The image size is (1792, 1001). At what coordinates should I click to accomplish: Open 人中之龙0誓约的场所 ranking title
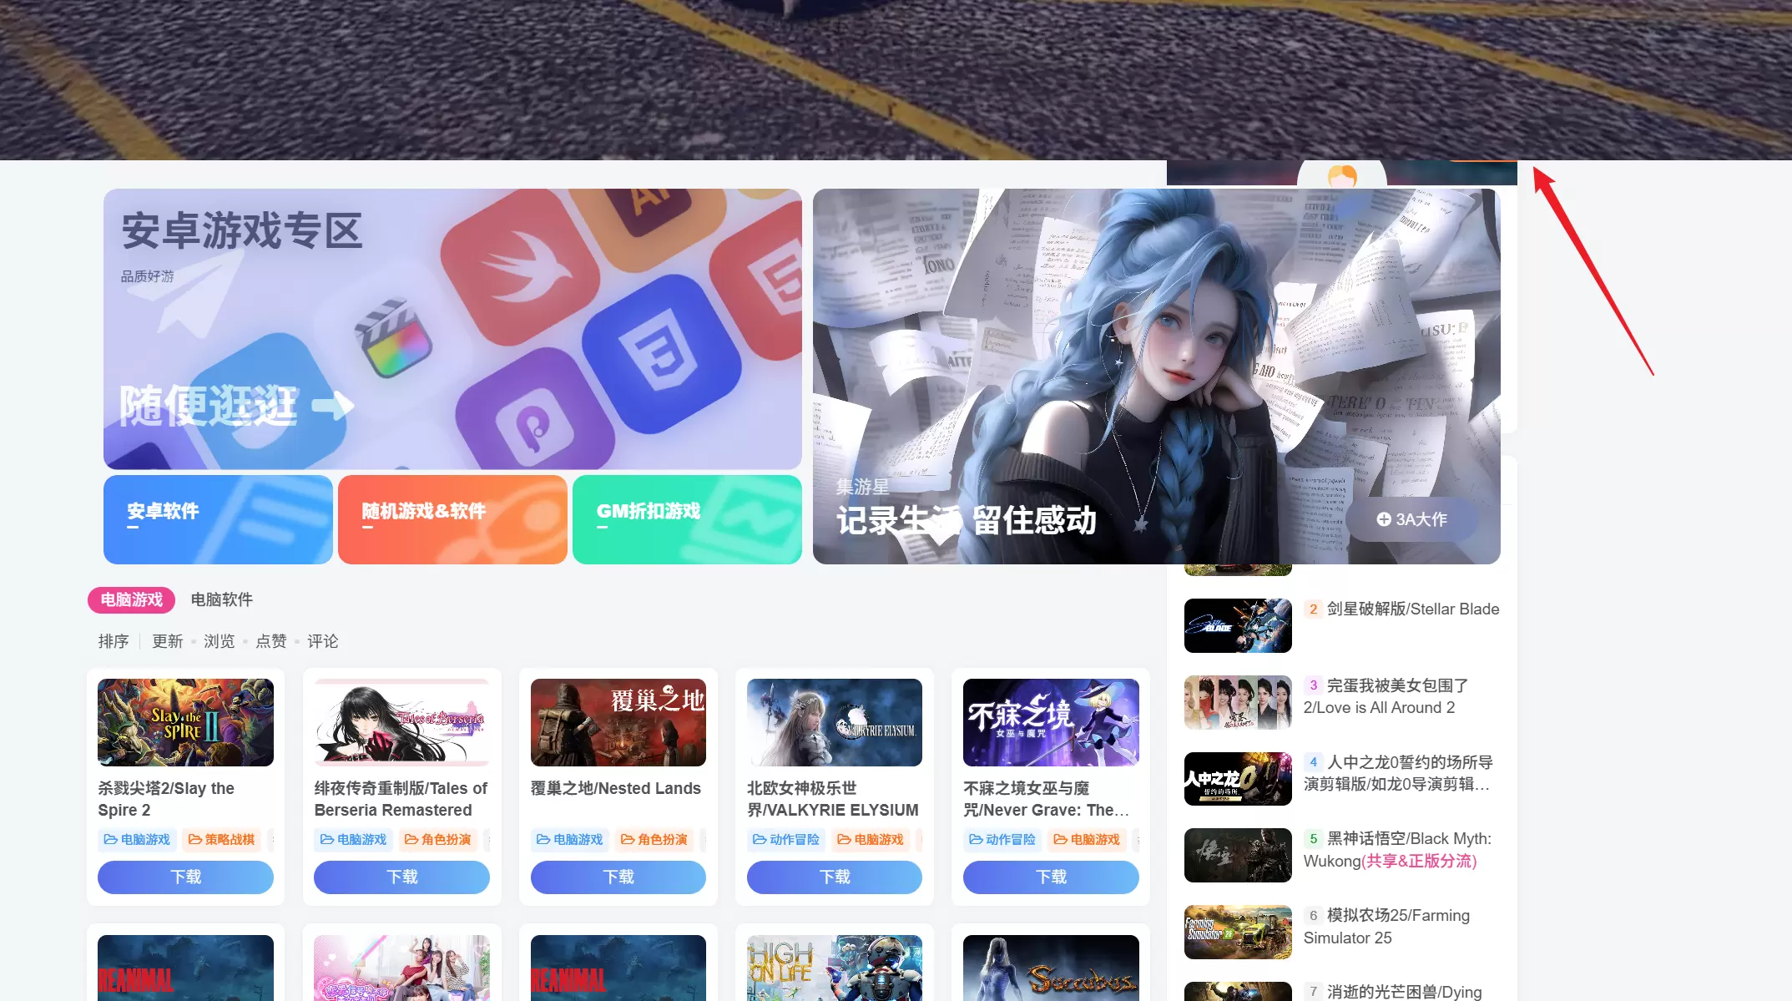(1398, 773)
